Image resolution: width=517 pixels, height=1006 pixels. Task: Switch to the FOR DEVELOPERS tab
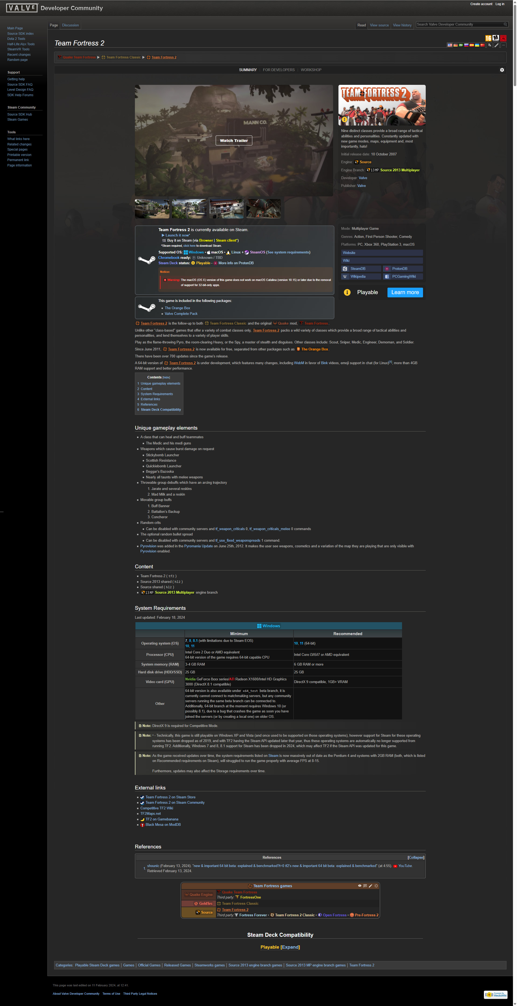[278, 70]
